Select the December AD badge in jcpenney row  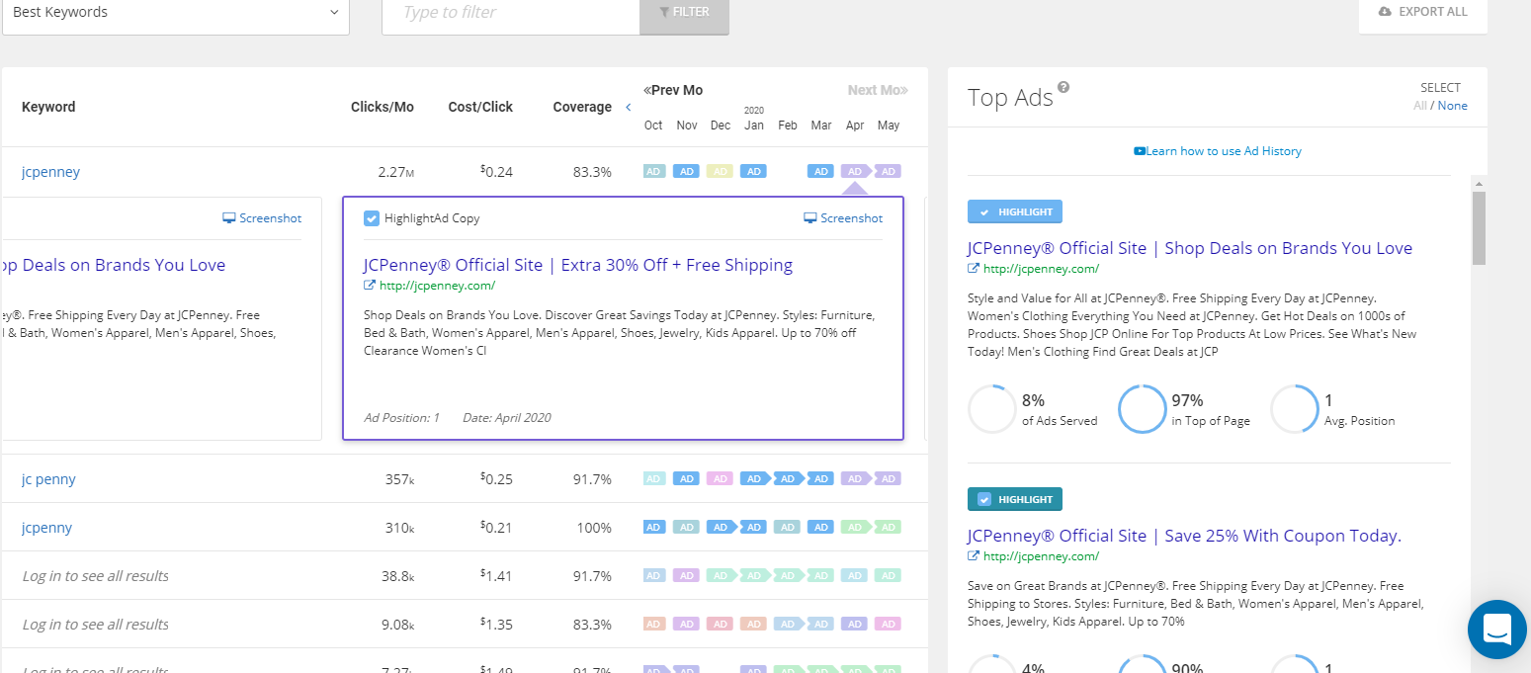point(720,172)
